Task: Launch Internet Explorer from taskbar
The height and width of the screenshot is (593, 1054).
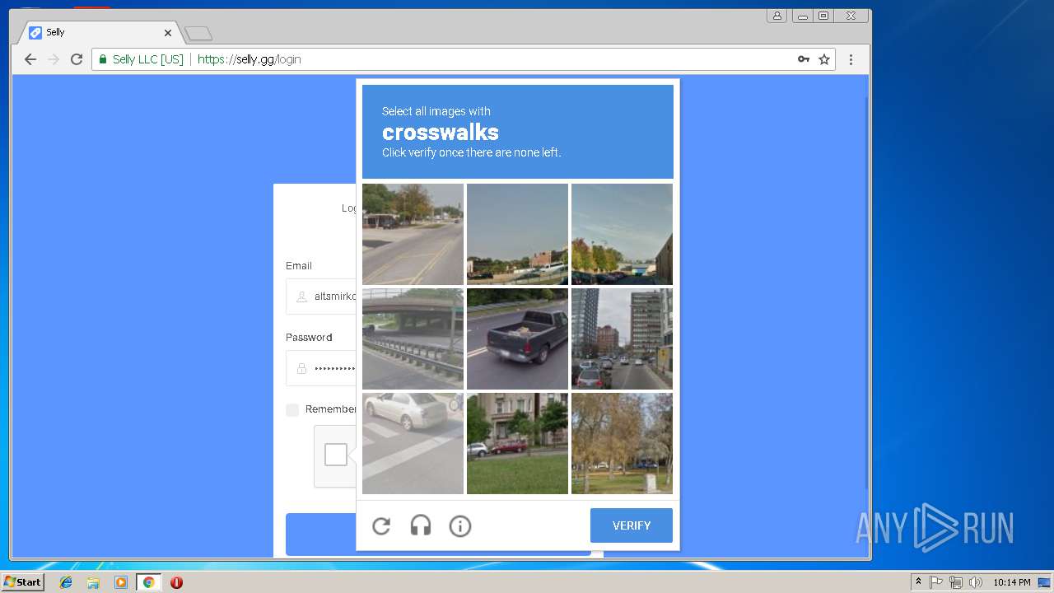Action: tap(66, 582)
